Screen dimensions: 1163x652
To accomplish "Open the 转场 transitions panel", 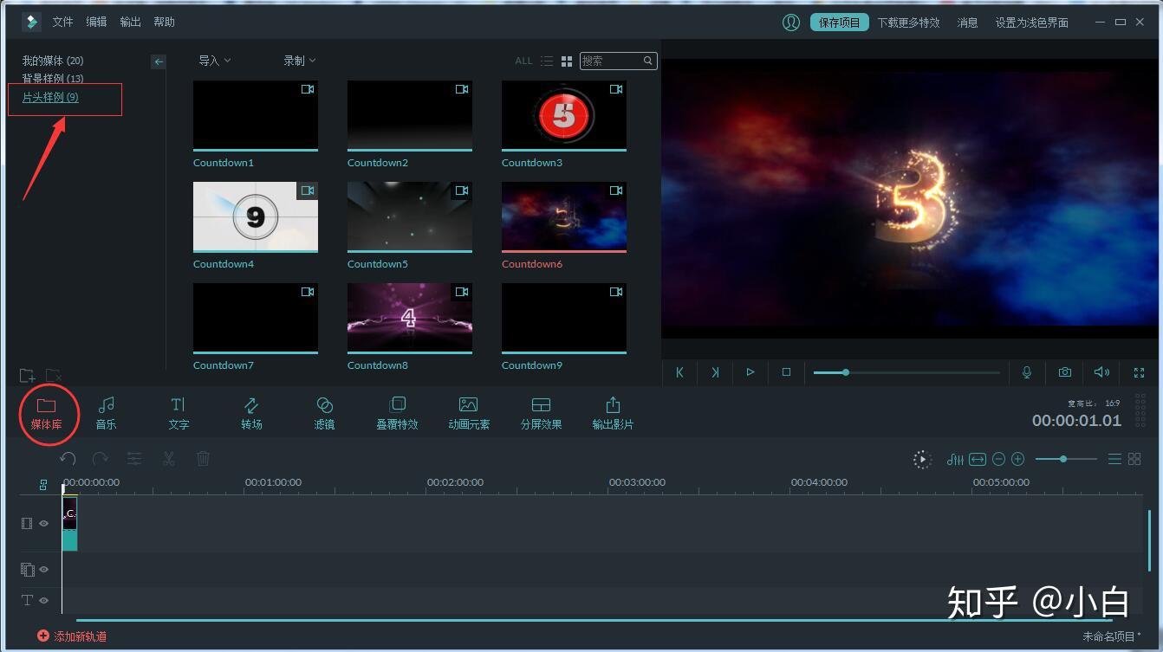I will pos(251,413).
